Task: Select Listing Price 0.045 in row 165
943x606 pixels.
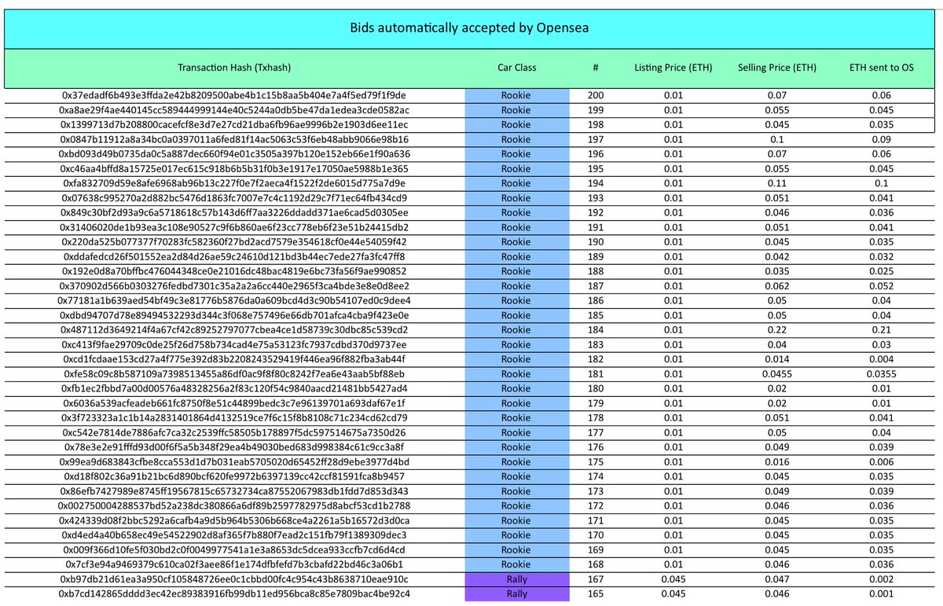Action: point(673,593)
